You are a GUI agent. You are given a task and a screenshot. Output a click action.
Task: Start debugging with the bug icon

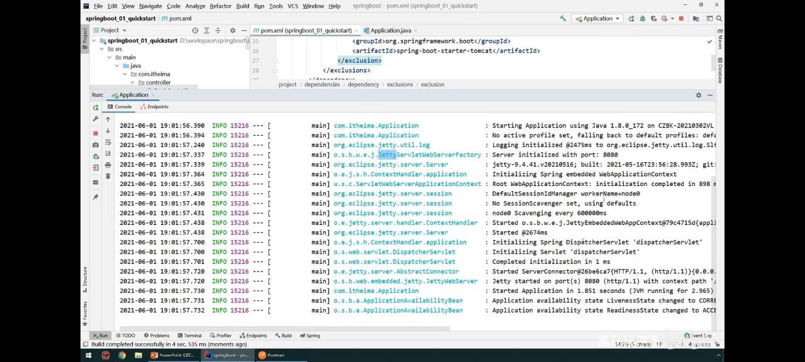pyautogui.click(x=641, y=19)
